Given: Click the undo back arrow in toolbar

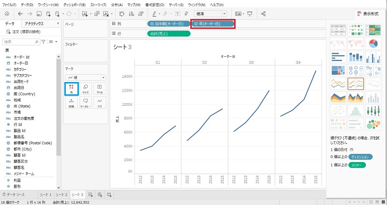Looking at the screenshot, I should (x=20, y=14).
